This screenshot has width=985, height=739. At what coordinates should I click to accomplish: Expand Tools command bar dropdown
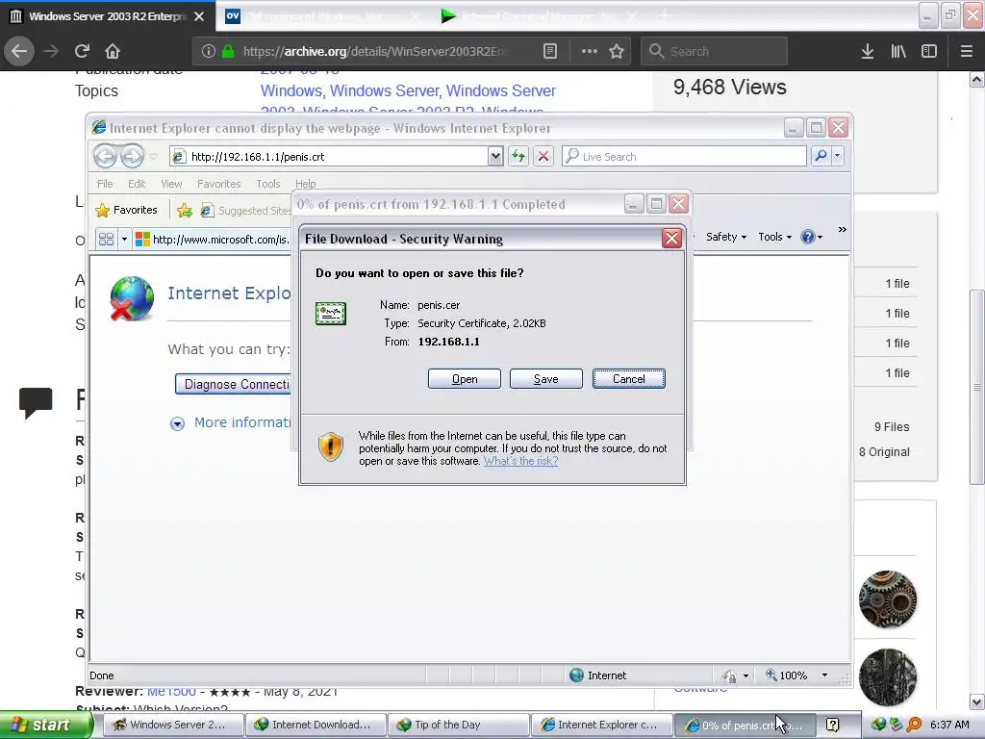774,237
